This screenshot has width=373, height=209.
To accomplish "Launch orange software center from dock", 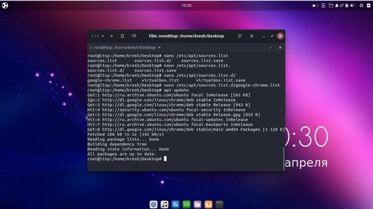I will [x=208, y=204].
